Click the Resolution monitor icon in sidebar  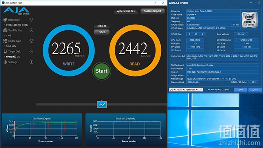tap(5, 20)
